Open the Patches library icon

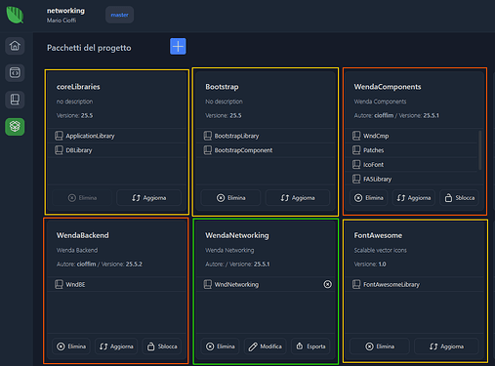[x=356, y=150]
